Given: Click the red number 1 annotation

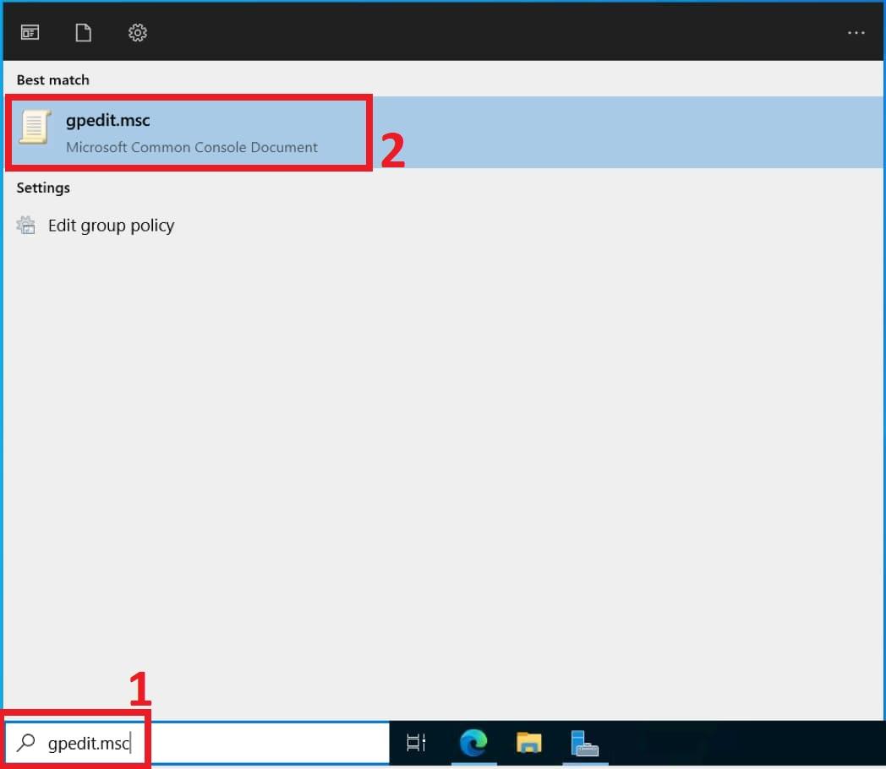Looking at the screenshot, I should [x=139, y=689].
